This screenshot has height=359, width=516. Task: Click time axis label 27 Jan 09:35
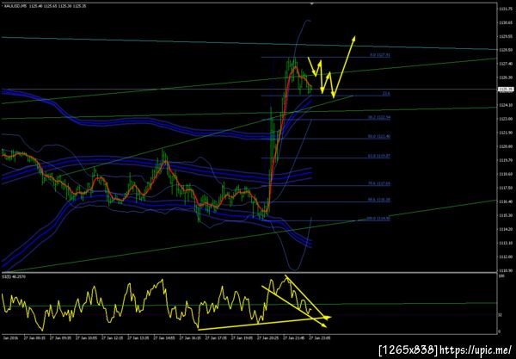click(x=60, y=338)
